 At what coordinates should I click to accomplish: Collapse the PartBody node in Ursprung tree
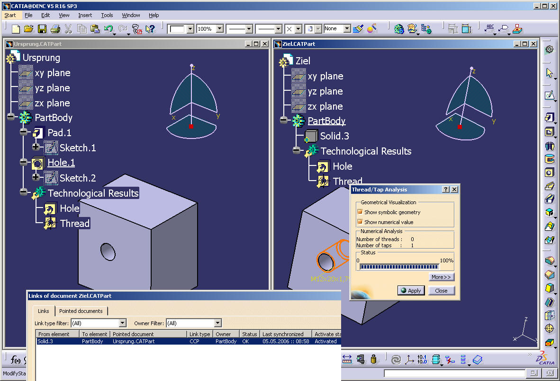pyautogui.click(x=11, y=117)
